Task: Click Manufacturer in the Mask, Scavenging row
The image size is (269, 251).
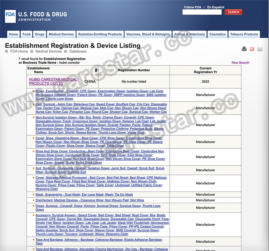Action: pos(205,195)
